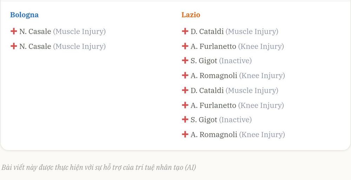Image resolution: width=351 pixels, height=180 pixels.
Task: Click the red cross beside the first A. Furlanetto
Action: pyautogui.click(x=185, y=46)
